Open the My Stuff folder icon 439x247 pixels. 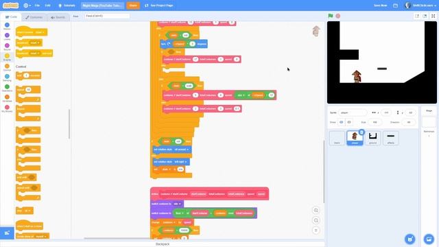[x=395, y=5]
